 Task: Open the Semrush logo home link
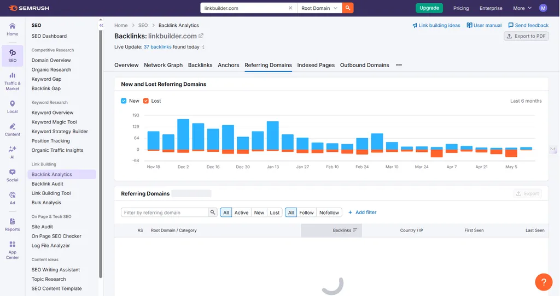pos(28,8)
